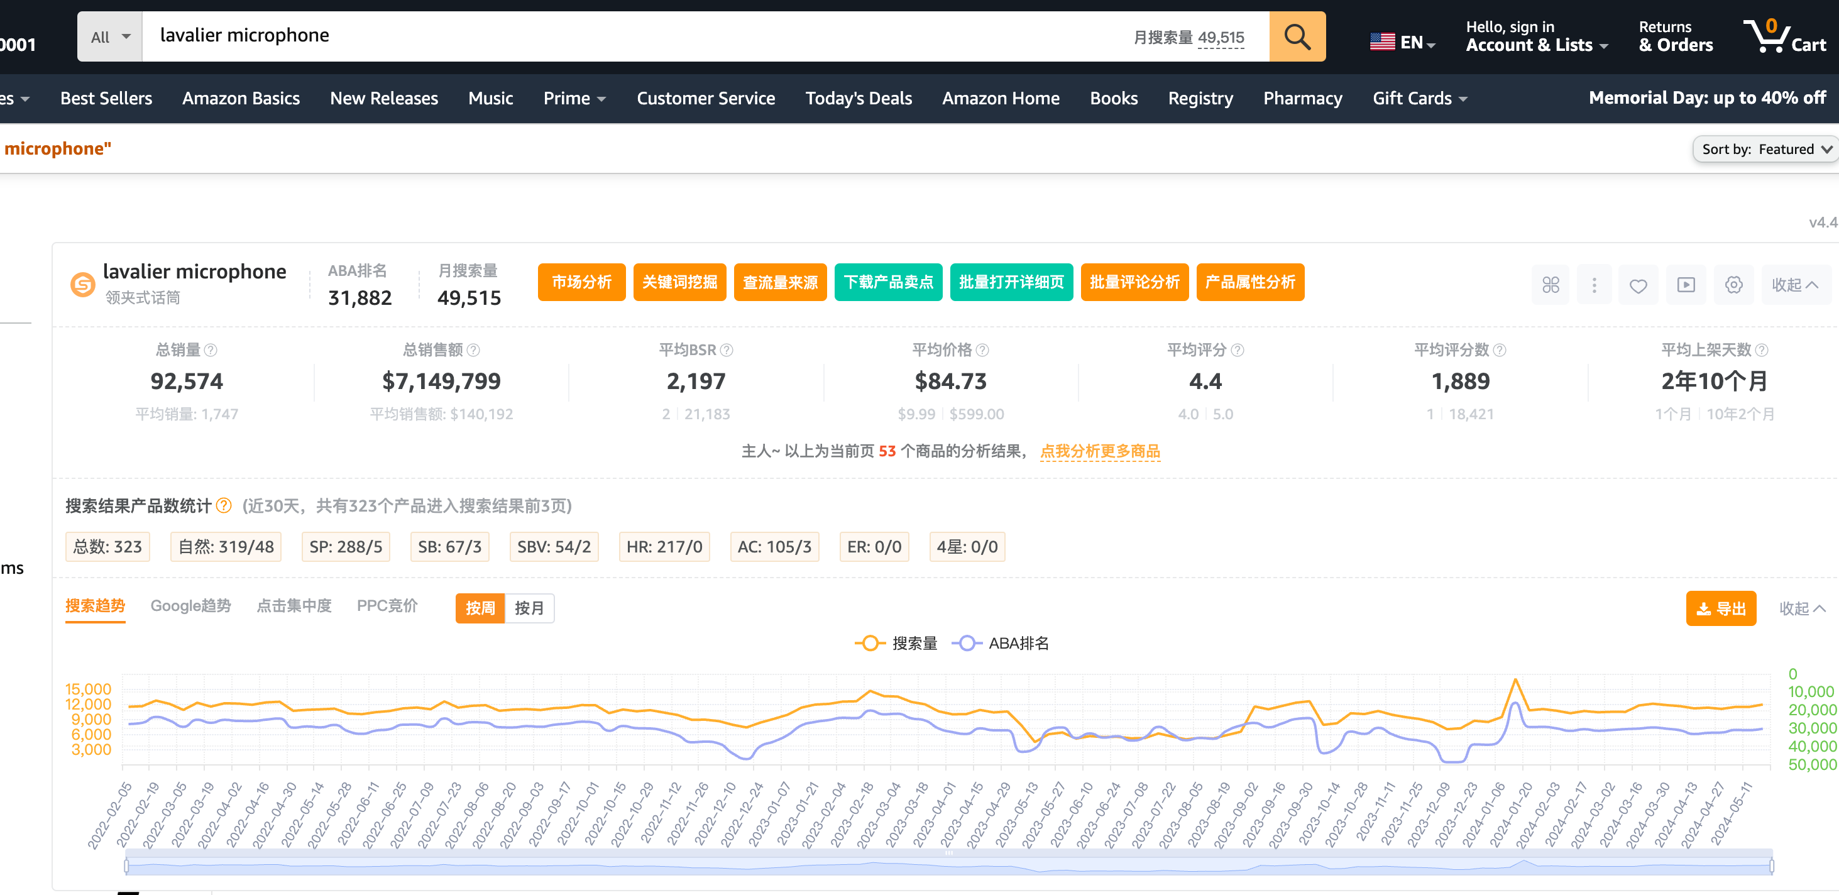
Task: Expand the Prime dropdown
Action: pos(574,99)
